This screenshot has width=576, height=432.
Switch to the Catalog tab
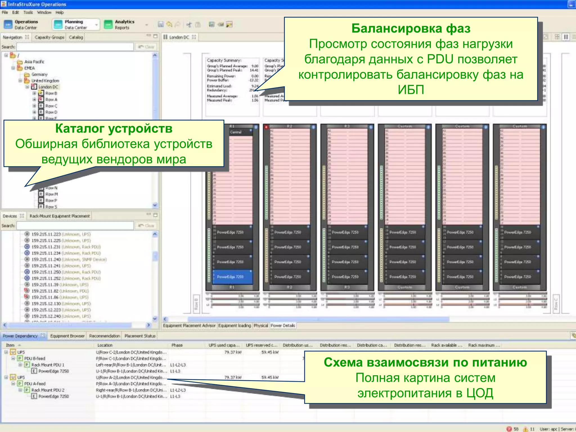click(76, 37)
